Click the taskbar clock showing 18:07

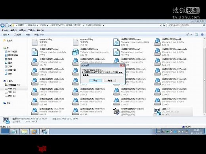196,131
